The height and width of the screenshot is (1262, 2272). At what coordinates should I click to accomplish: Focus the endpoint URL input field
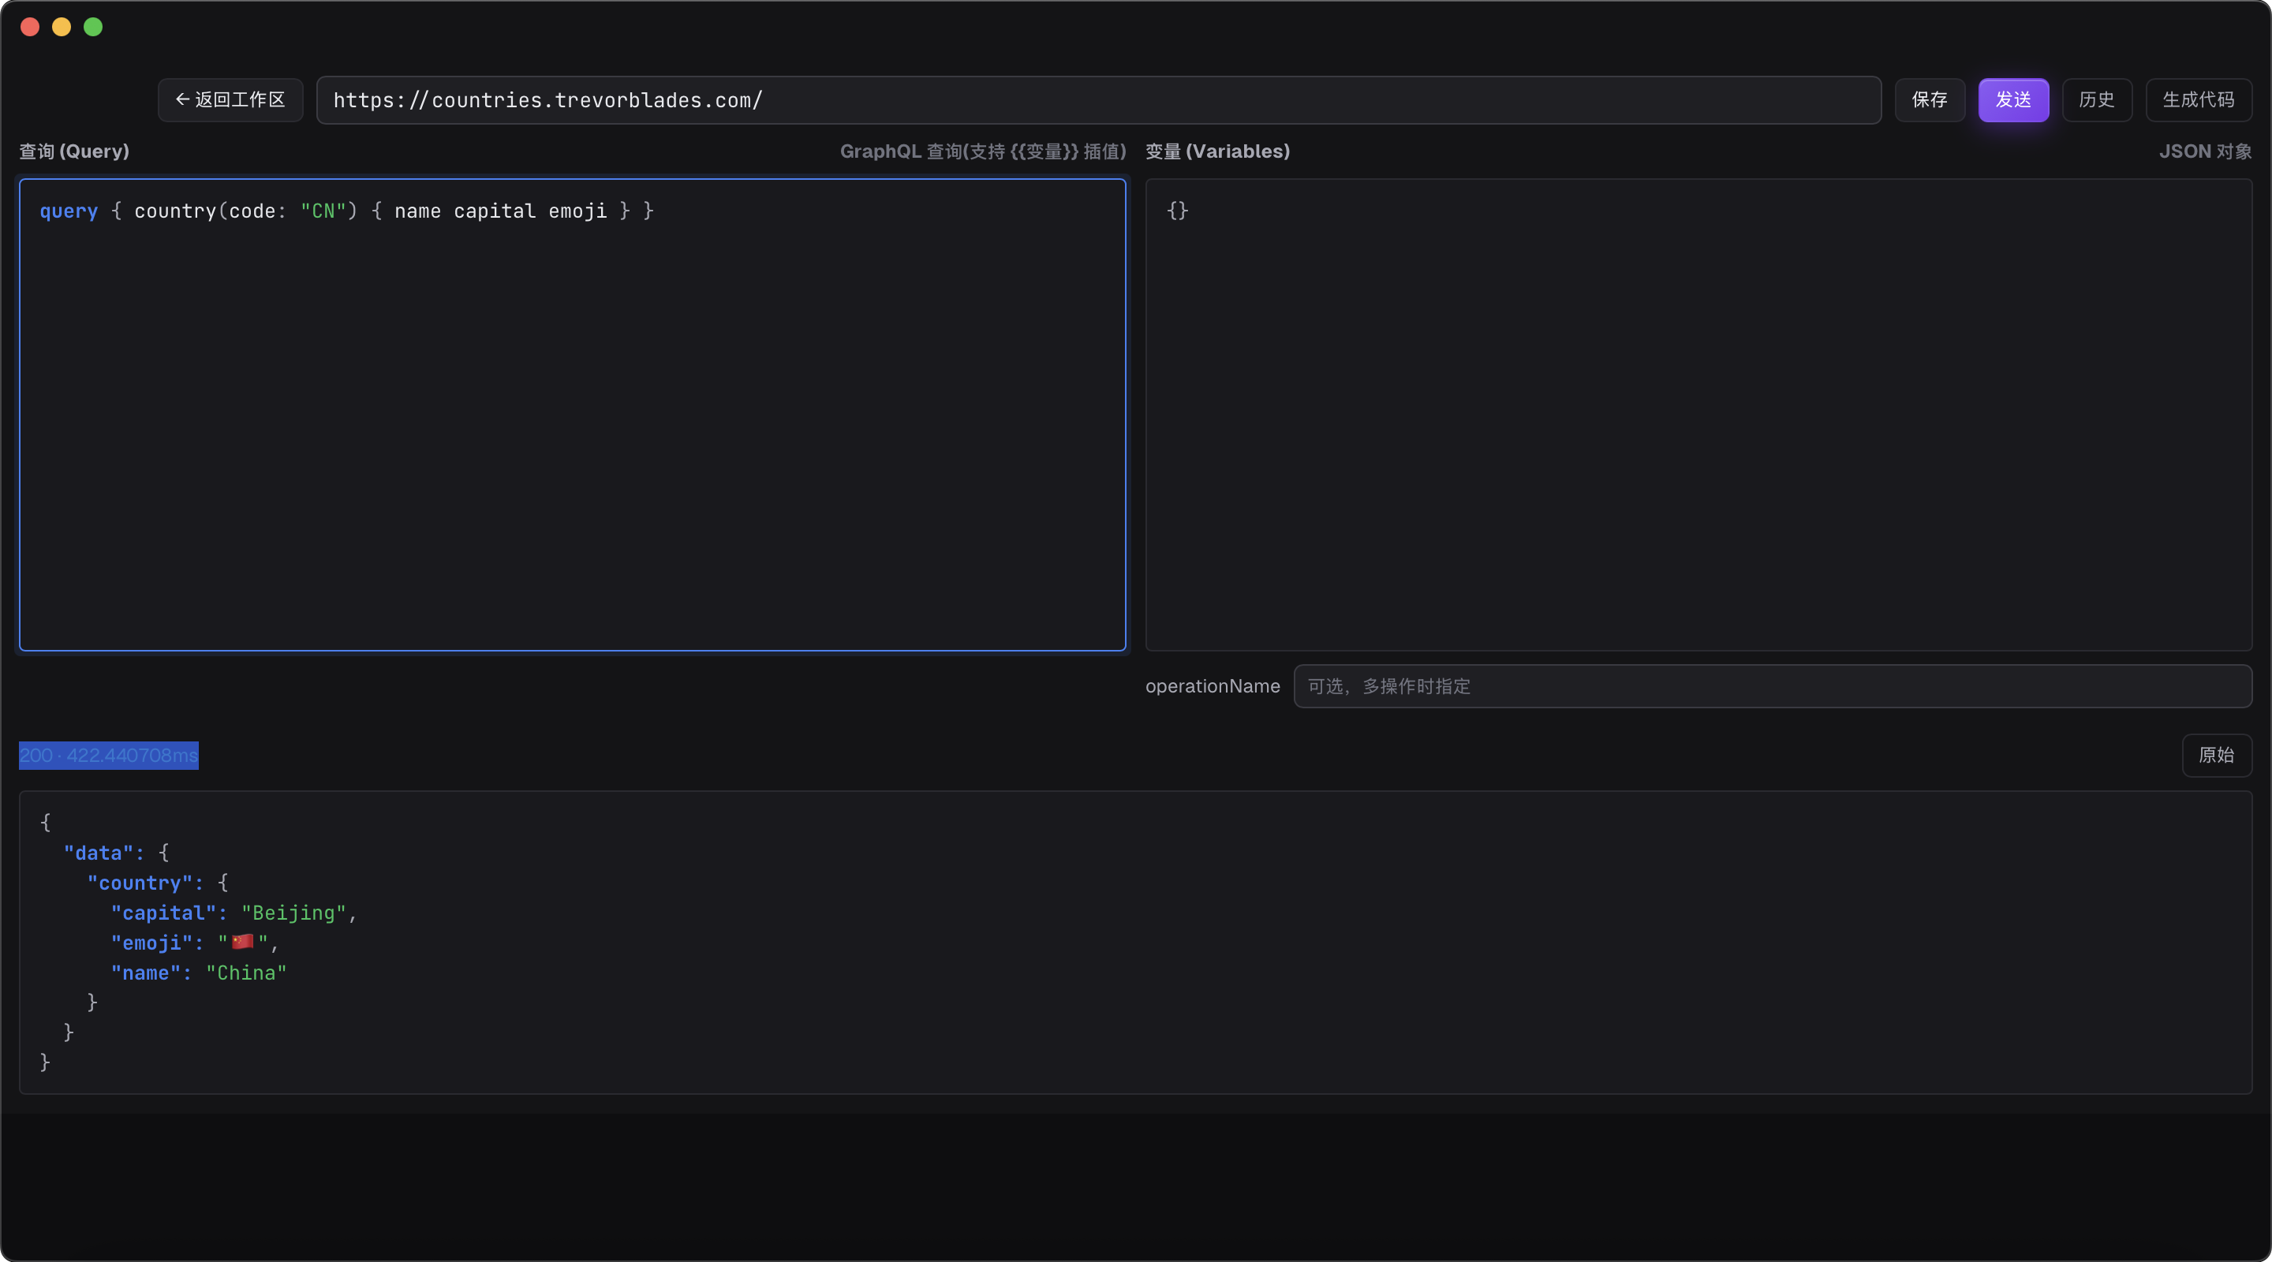click(1098, 99)
